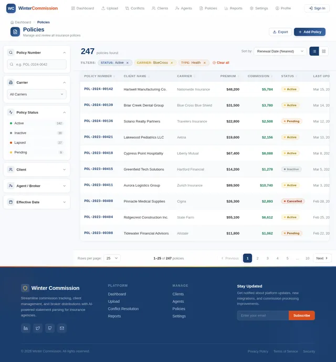Open the Conflicts nav item
The image size is (336, 362).
click(135, 8)
